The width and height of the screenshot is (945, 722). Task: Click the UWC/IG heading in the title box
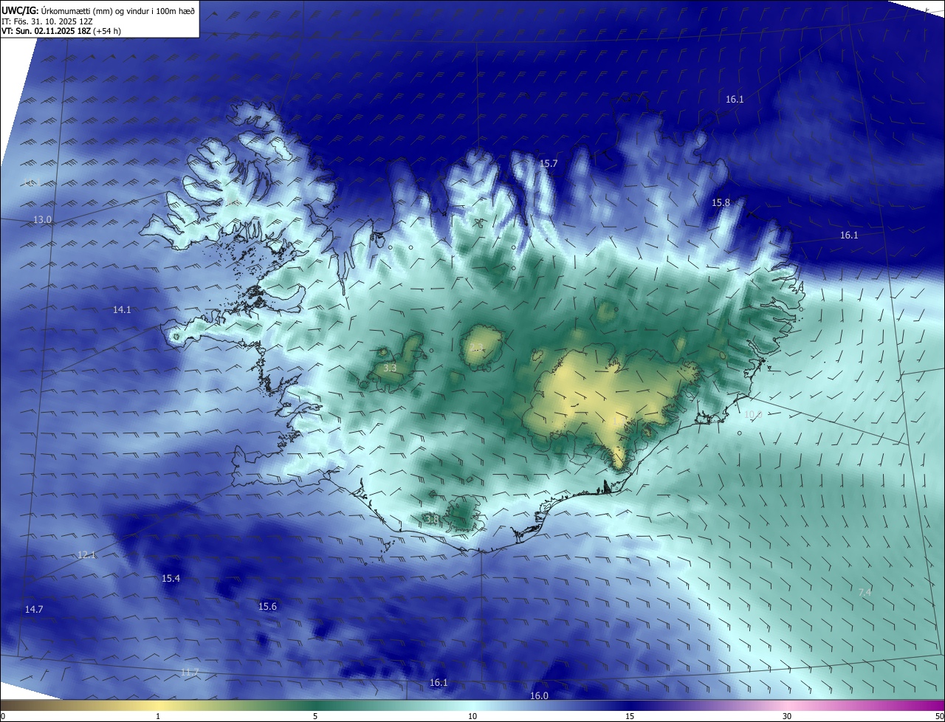point(18,10)
